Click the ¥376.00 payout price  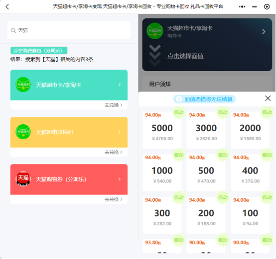point(251,181)
